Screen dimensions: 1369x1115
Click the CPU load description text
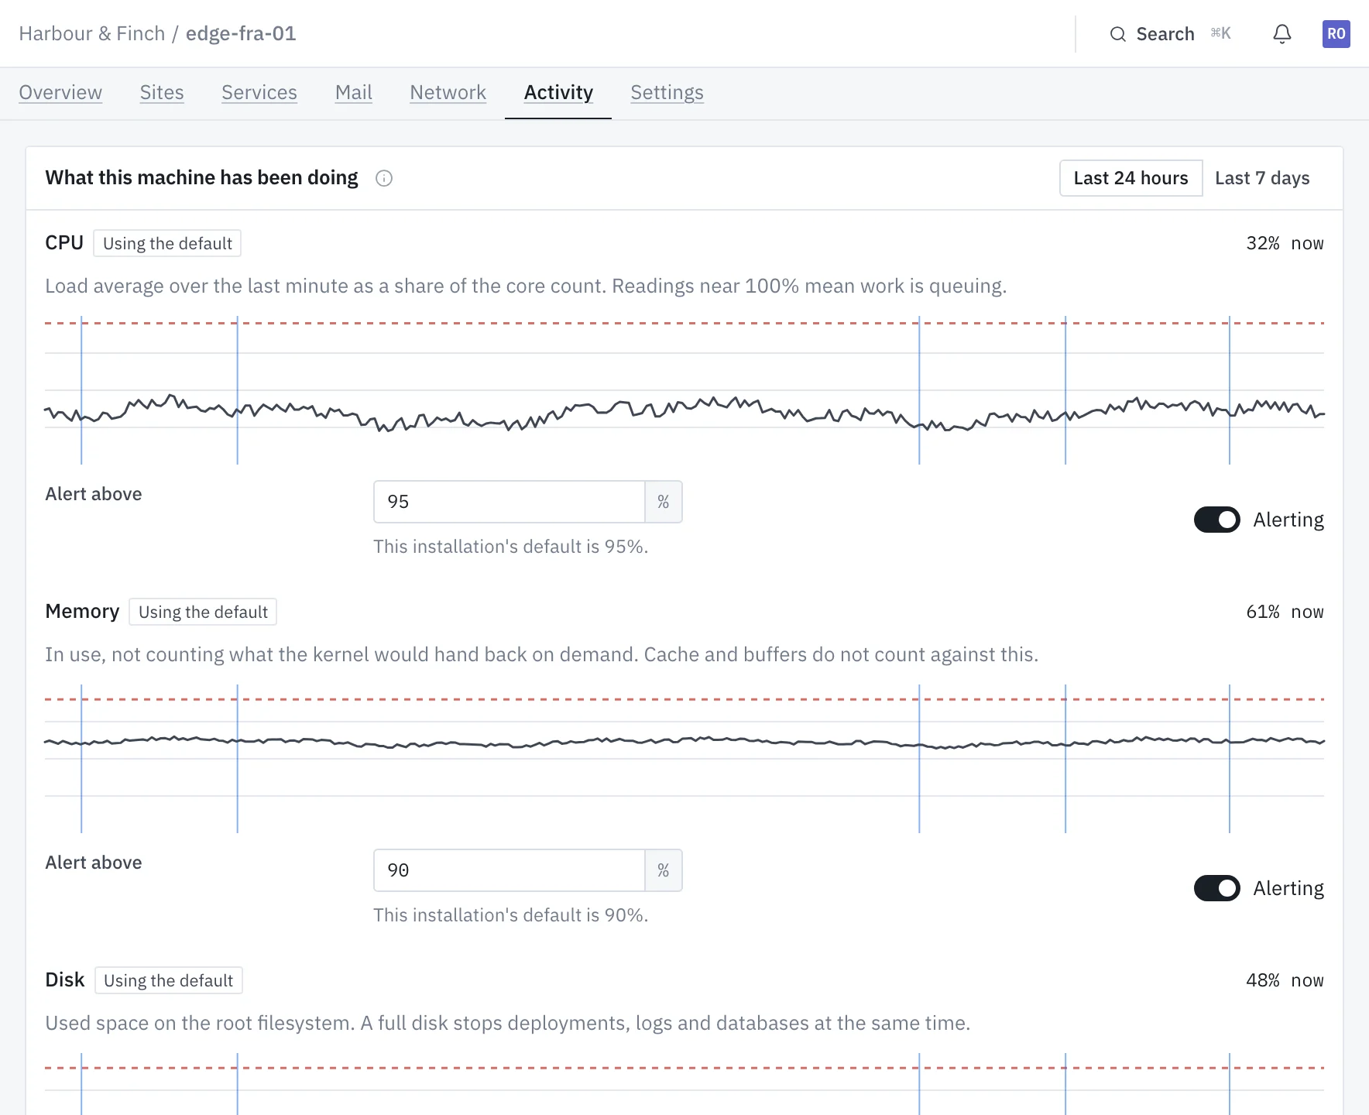tap(526, 286)
